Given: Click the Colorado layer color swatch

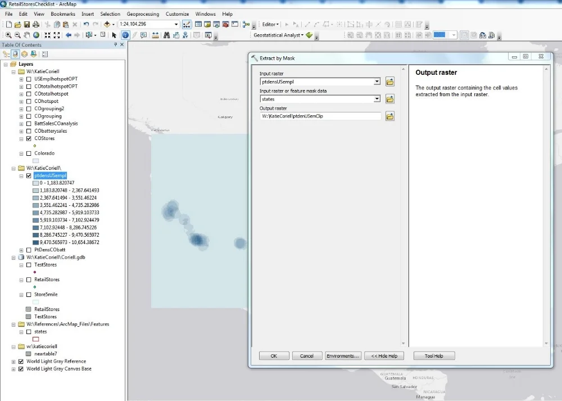Looking at the screenshot, I should [x=36, y=161].
